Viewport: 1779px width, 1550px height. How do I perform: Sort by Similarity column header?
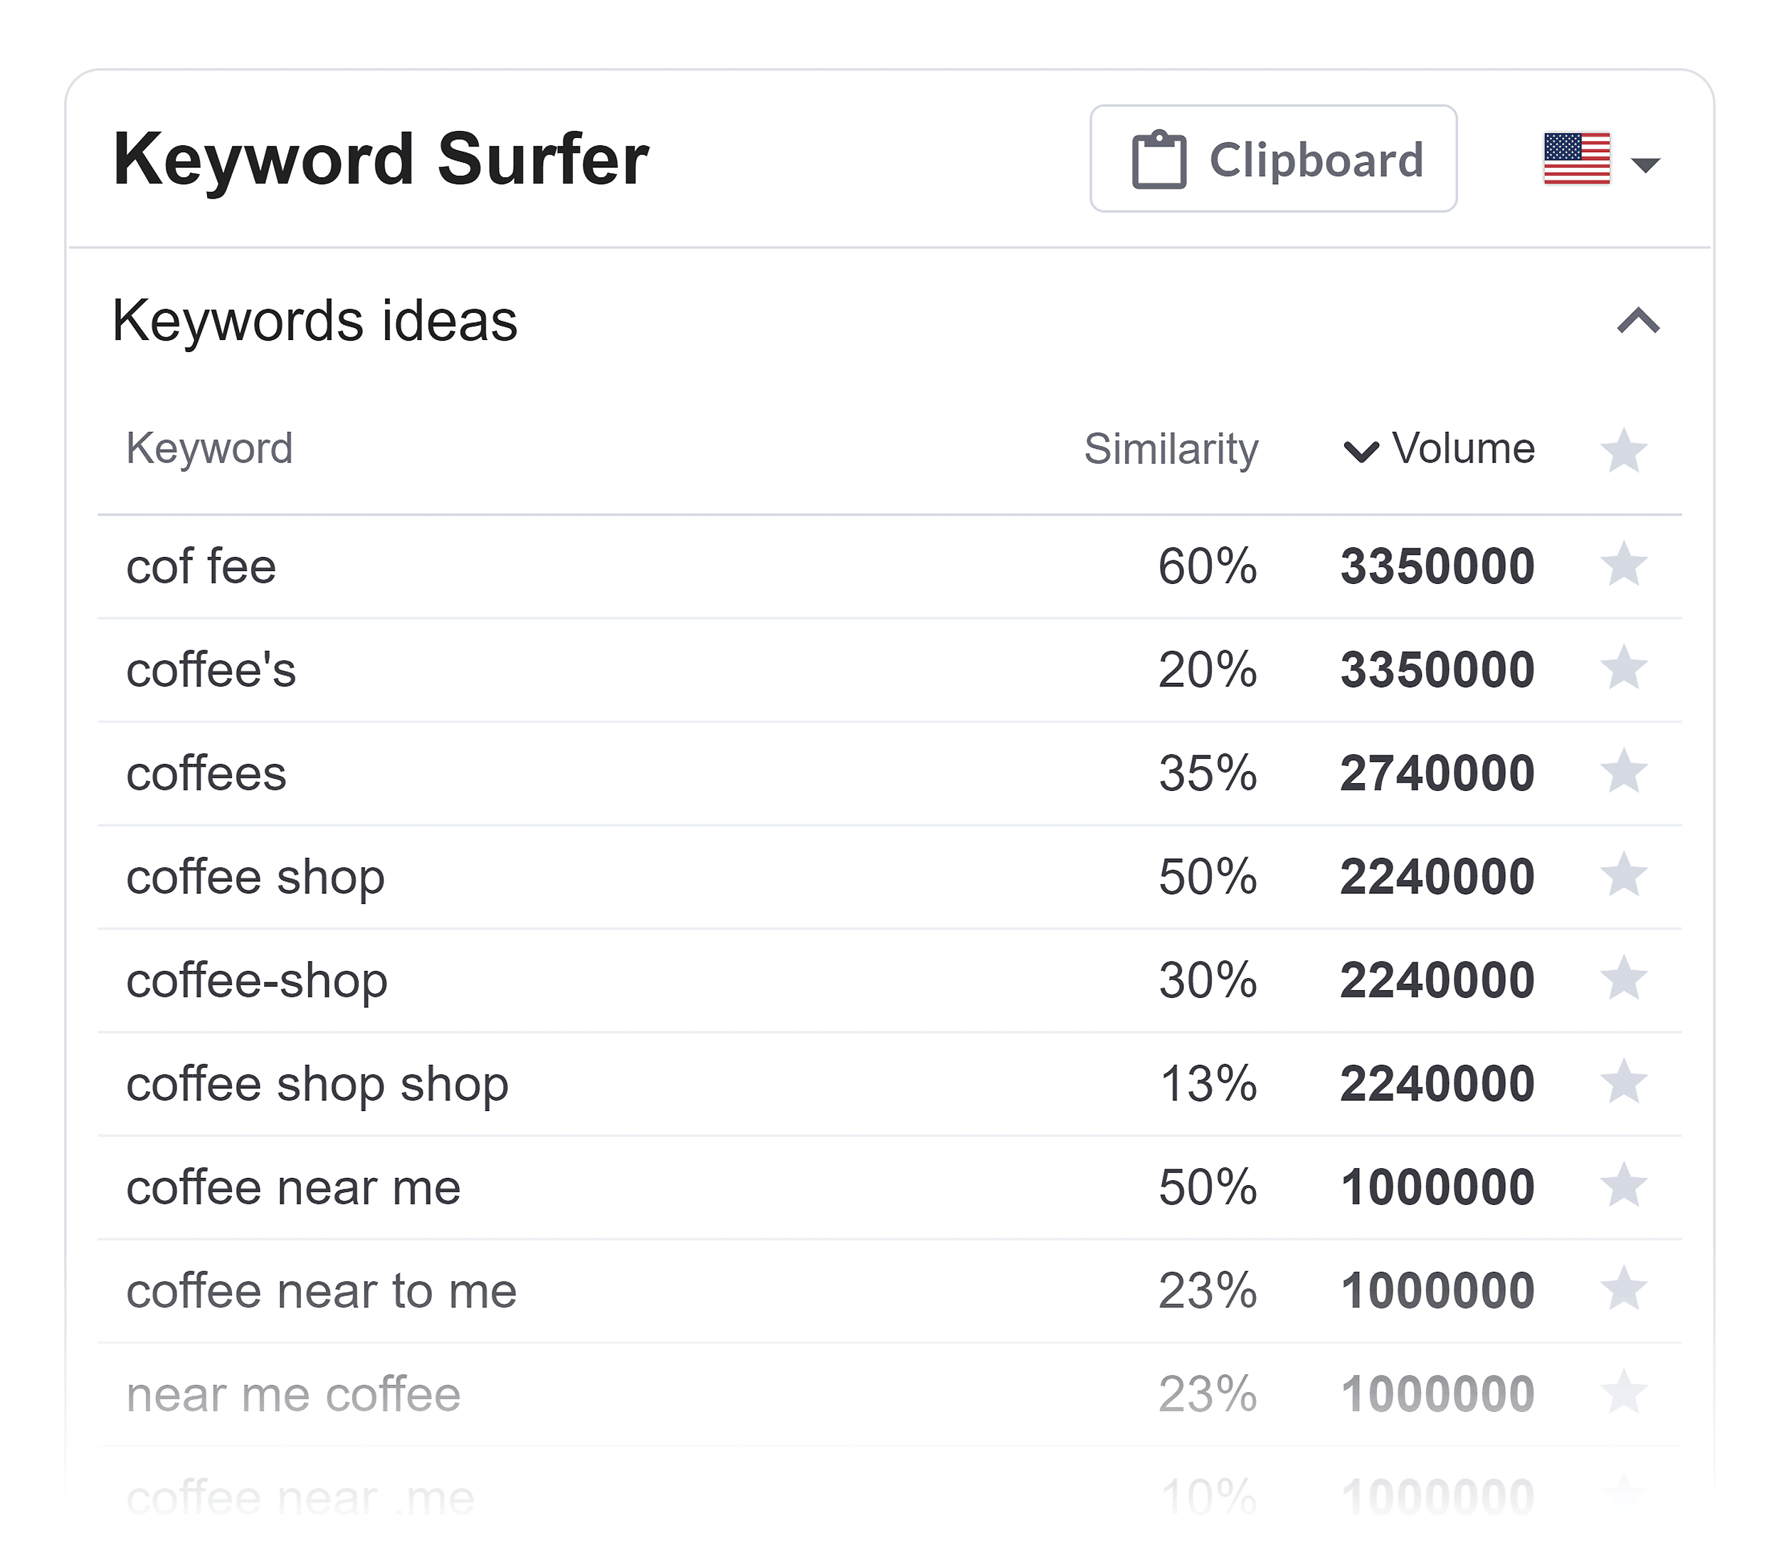[x=1171, y=449]
